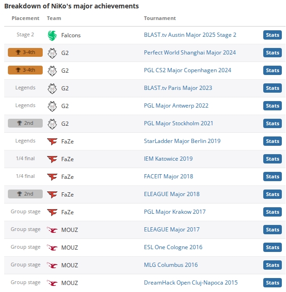Click the 3-4th trophy badge for Shanghai Major

tap(25, 52)
